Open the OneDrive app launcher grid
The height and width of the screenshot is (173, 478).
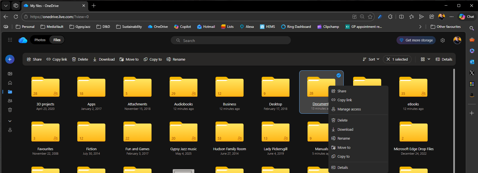click(x=10, y=40)
